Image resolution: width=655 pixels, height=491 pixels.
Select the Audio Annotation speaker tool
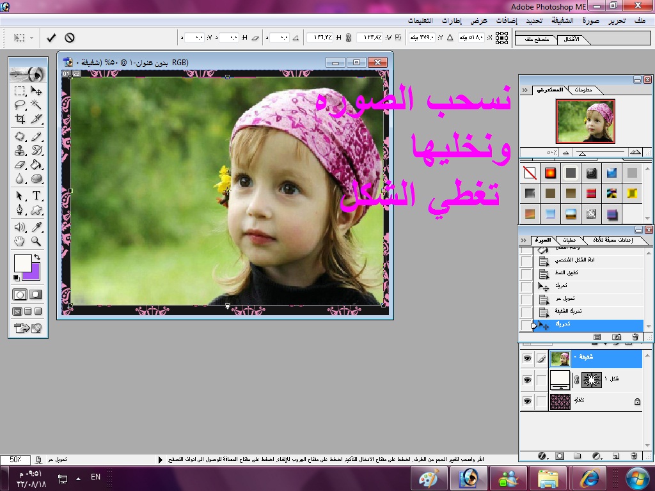click(x=20, y=227)
